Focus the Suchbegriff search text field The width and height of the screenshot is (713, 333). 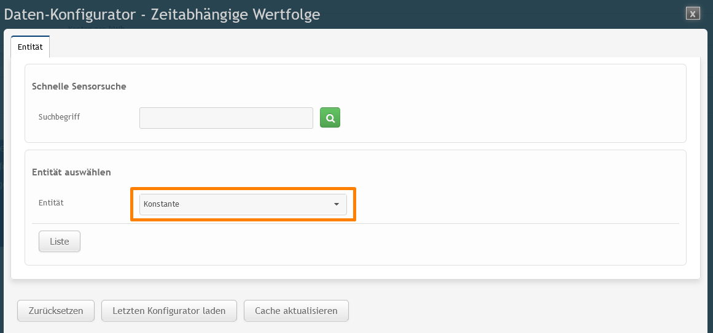[226, 118]
